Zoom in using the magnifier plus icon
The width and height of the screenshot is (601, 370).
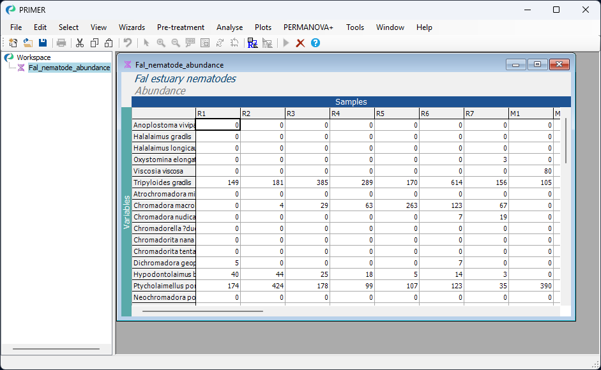pyautogui.click(x=162, y=43)
